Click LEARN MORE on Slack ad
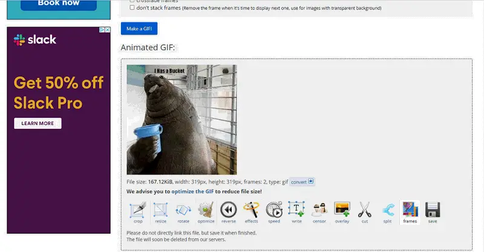Viewport: 484px width, 252px height. 38,123
